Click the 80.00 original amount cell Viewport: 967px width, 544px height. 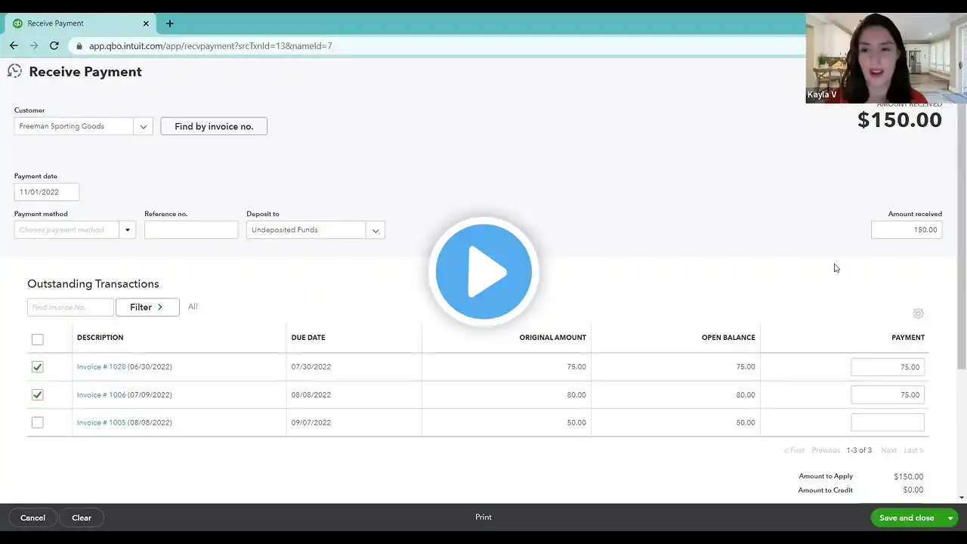(x=576, y=394)
